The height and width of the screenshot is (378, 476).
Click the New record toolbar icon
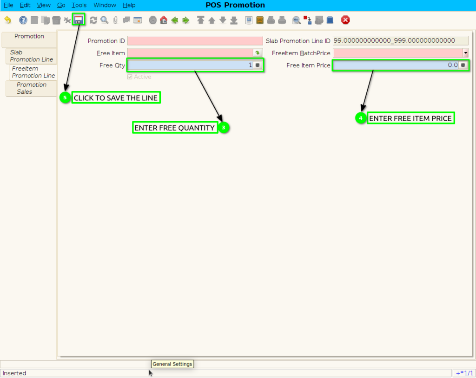point(34,20)
